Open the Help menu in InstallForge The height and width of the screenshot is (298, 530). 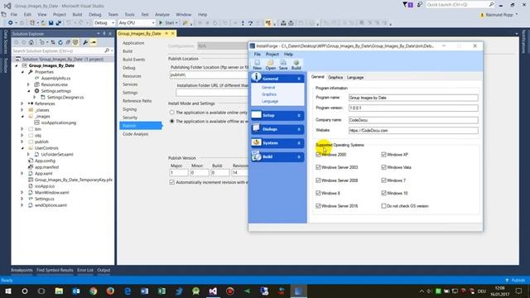click(288, 54)
